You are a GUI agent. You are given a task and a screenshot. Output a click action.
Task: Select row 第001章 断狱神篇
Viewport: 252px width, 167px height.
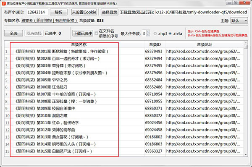coord(79,52)
